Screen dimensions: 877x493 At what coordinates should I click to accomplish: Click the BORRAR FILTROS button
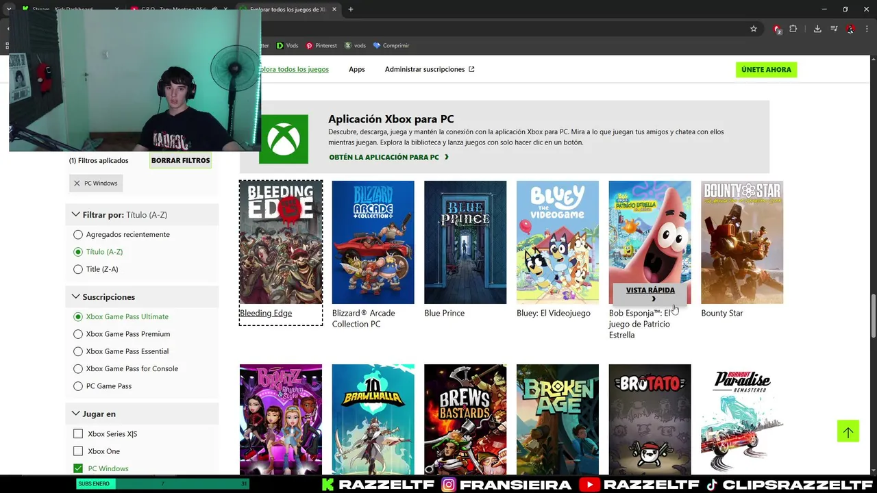[181, 160]
